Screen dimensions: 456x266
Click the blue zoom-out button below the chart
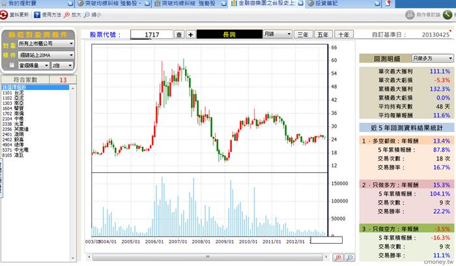pyautogui.click(x=350, y=258)
